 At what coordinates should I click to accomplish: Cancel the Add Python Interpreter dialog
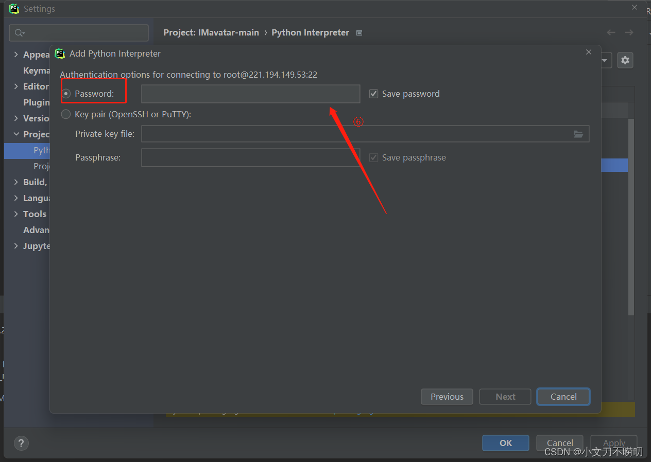coord(563,397)
